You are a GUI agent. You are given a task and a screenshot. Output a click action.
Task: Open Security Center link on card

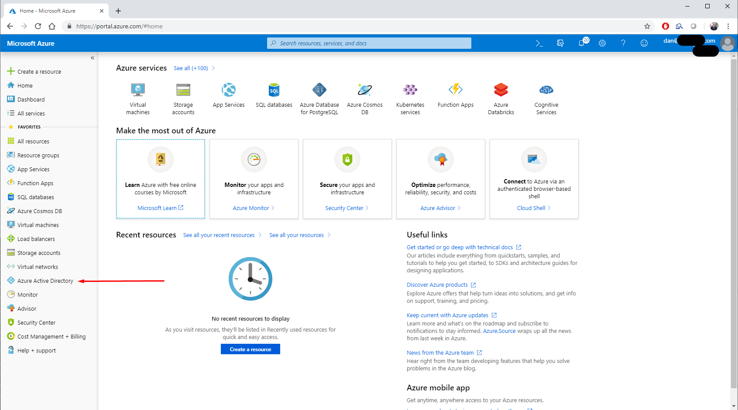click(347, 208)
